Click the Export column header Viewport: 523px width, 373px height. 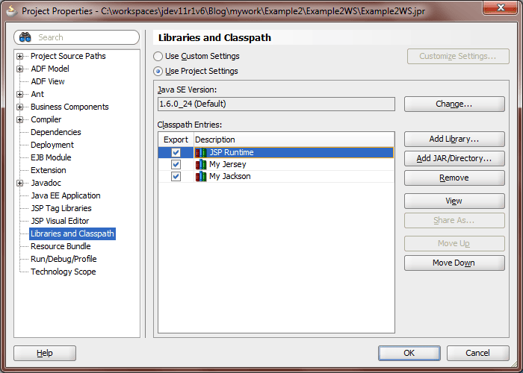(x=176, y=140)
